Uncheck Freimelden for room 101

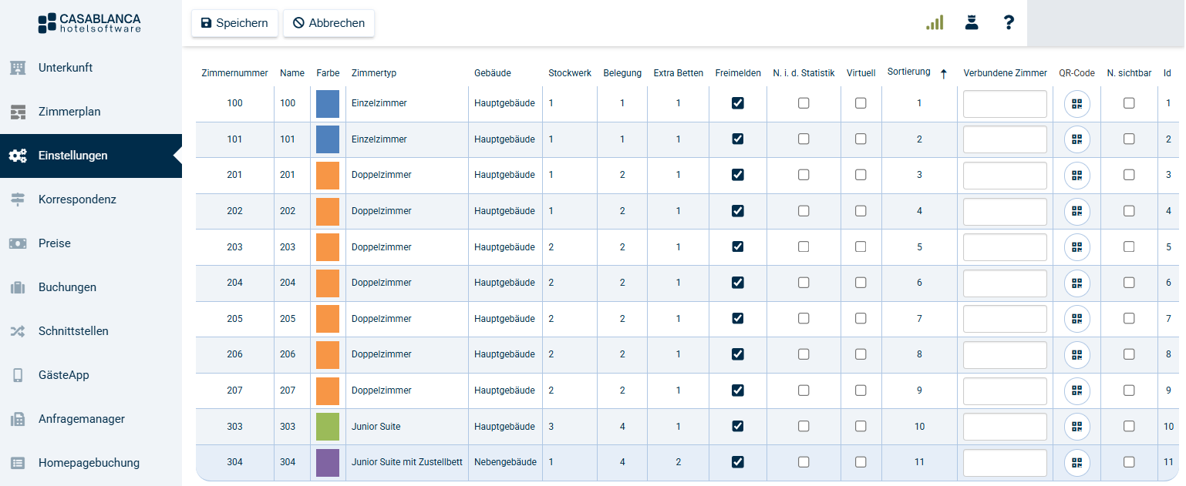tap(738, 139)
